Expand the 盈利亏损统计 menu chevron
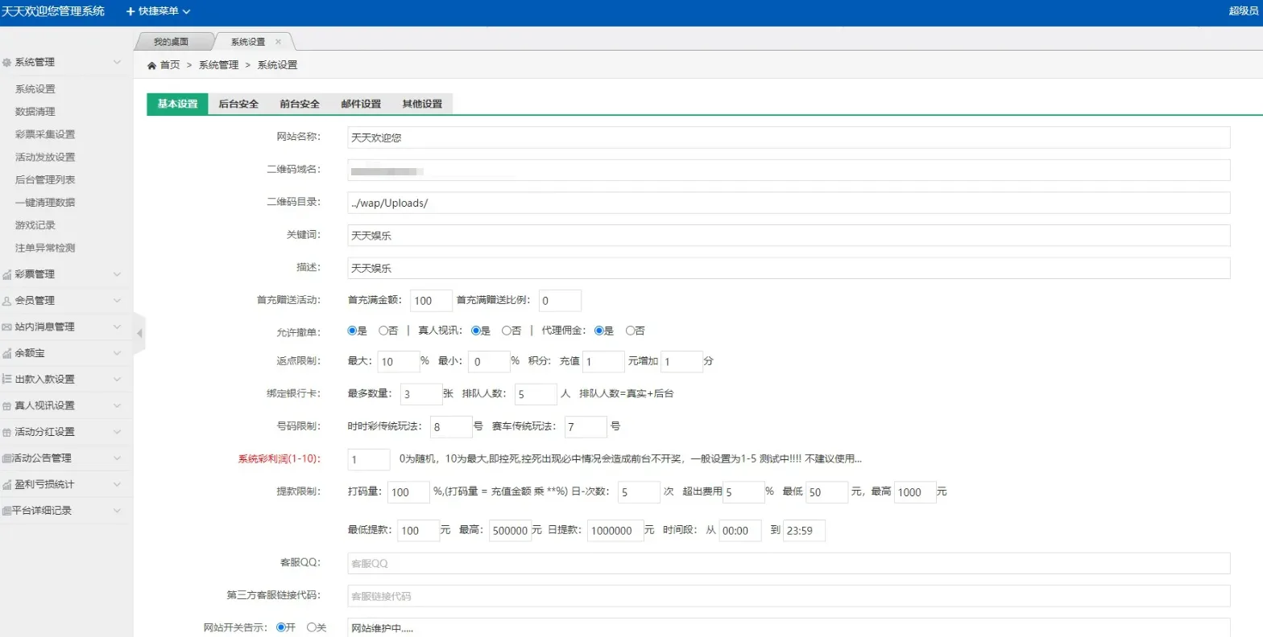The height and width of the screenshot is (637, 1263). click(117, 484)
